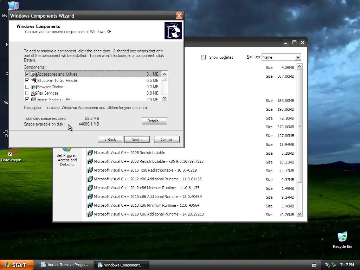Click scroll down arrow in programs list
This screenshot has width=360, height=270.
point(300,214)
